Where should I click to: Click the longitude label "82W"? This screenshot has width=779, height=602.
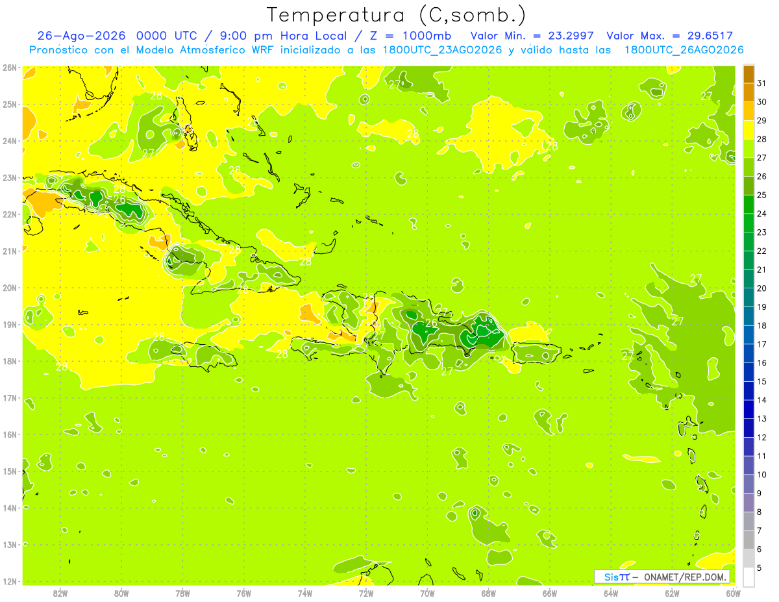pyautogui.click(x=60, y=593)
